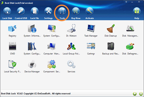Launch the Services tool
Image resolution: width=144 pixels, height=97 pixels.
pos(71,67)
